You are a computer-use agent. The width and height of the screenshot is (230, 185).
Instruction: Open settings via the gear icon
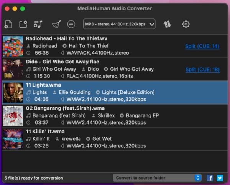(186, 24)
